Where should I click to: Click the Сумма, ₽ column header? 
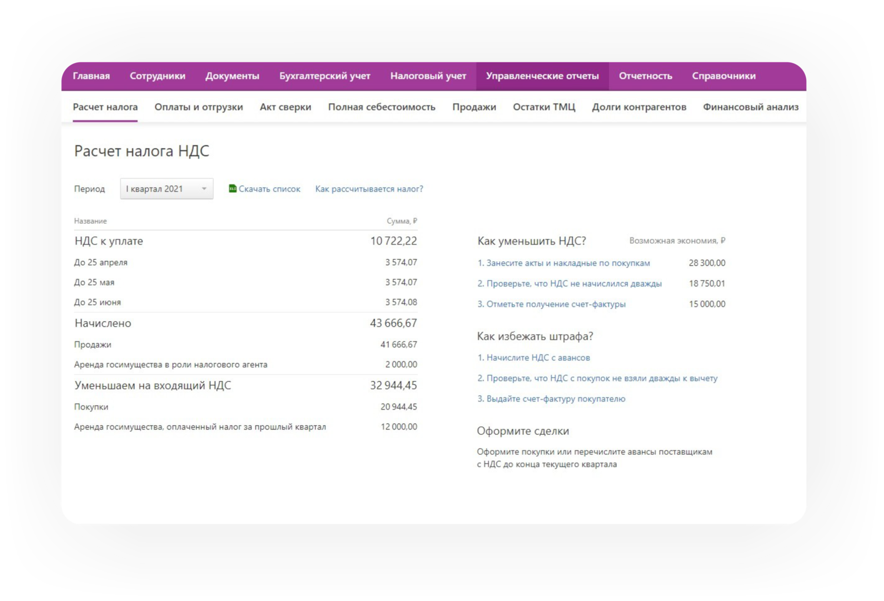click(402, 221)
